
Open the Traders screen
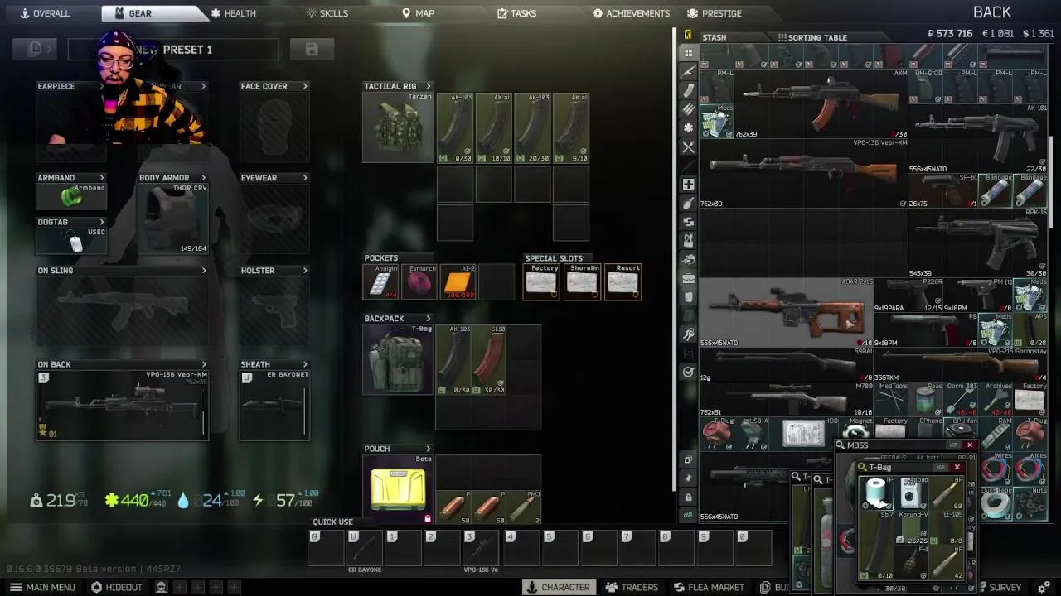(632, 587)
